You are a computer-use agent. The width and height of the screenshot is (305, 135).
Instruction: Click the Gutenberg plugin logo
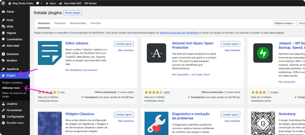pyautogui.click(x=263, y=123)
